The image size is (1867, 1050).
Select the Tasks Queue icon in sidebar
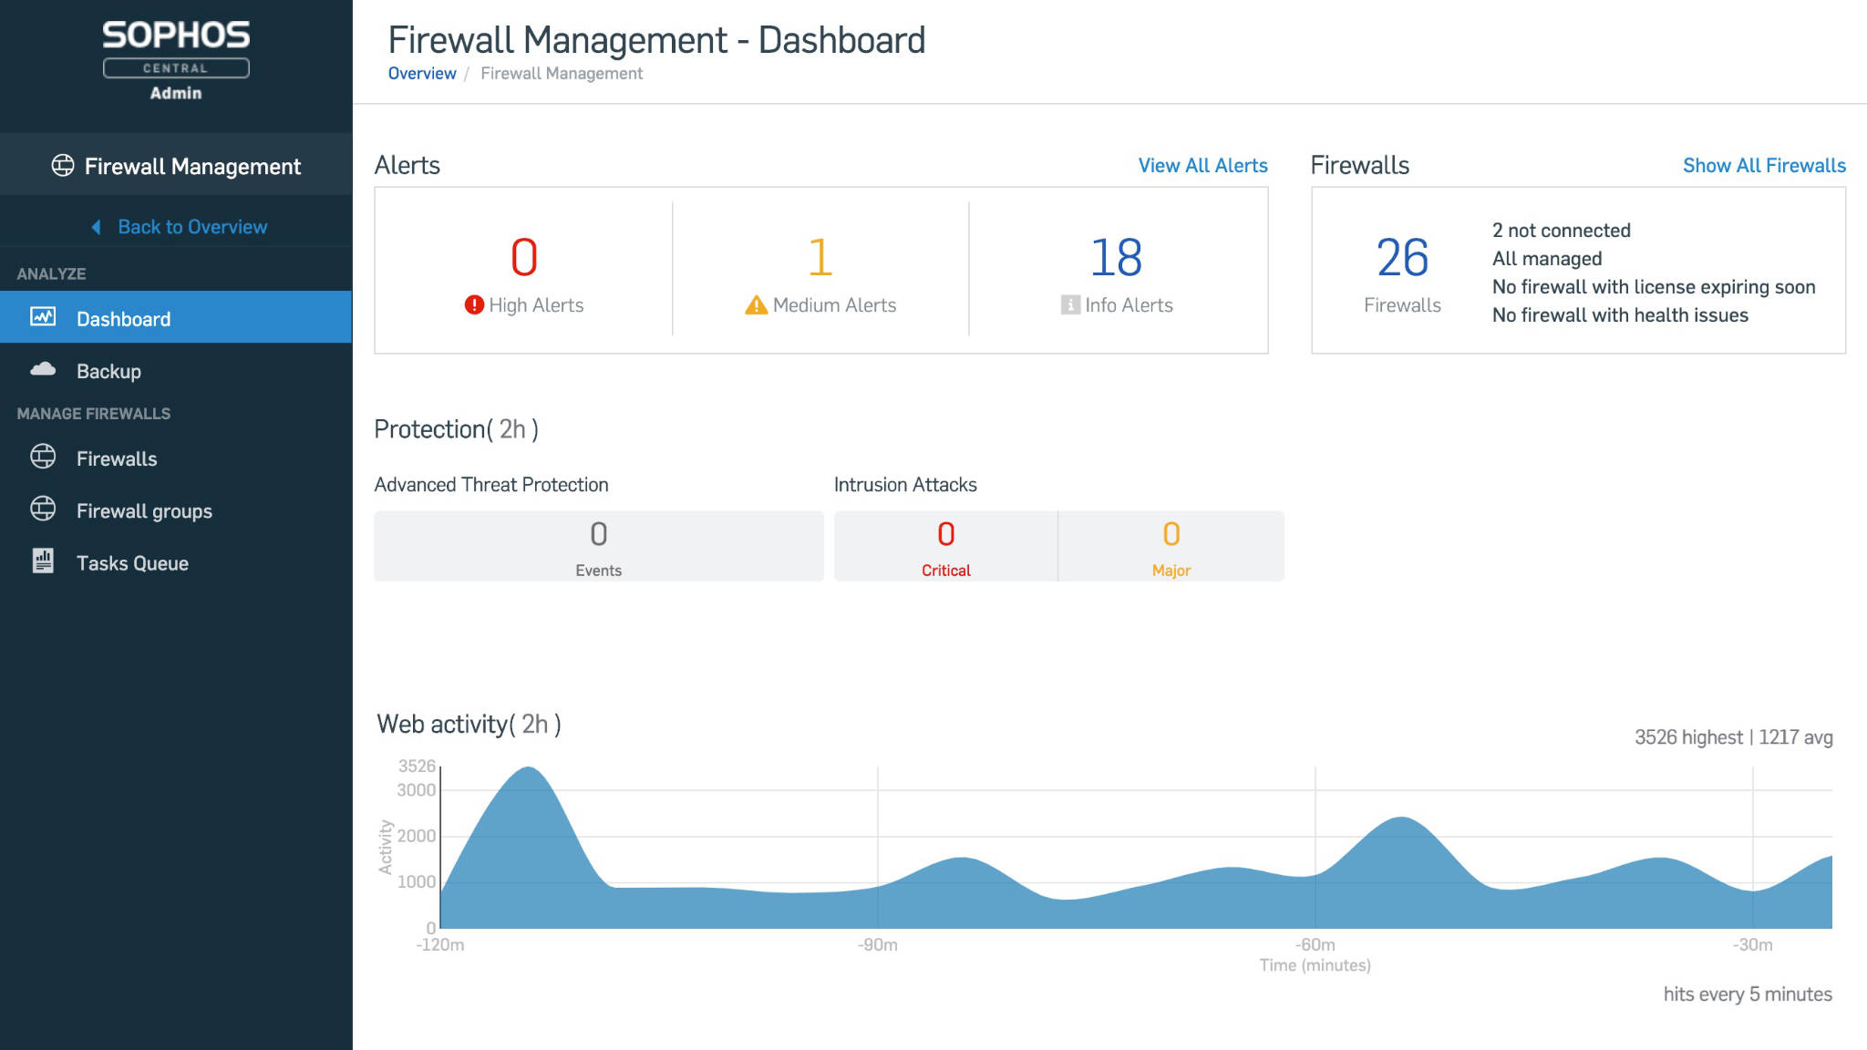click(42, 561)
